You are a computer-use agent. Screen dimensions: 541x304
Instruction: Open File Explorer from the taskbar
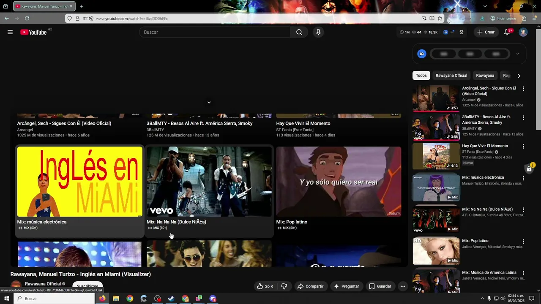(x=116, y=299)
